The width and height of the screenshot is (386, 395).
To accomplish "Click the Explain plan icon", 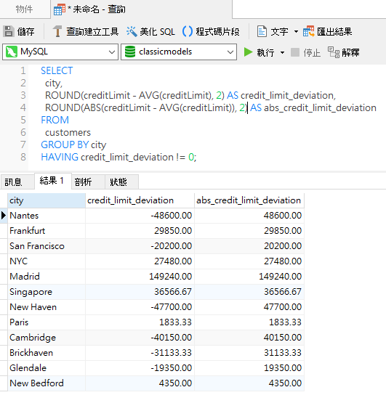I will coord(334,52).
